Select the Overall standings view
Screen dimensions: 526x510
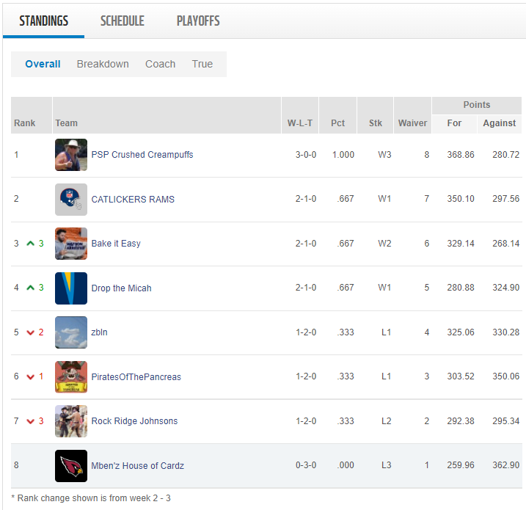[43, 64]
